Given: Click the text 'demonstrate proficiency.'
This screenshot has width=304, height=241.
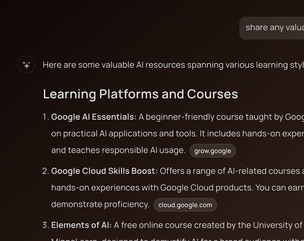Looking at the screenshot, I should coord(100,204).
